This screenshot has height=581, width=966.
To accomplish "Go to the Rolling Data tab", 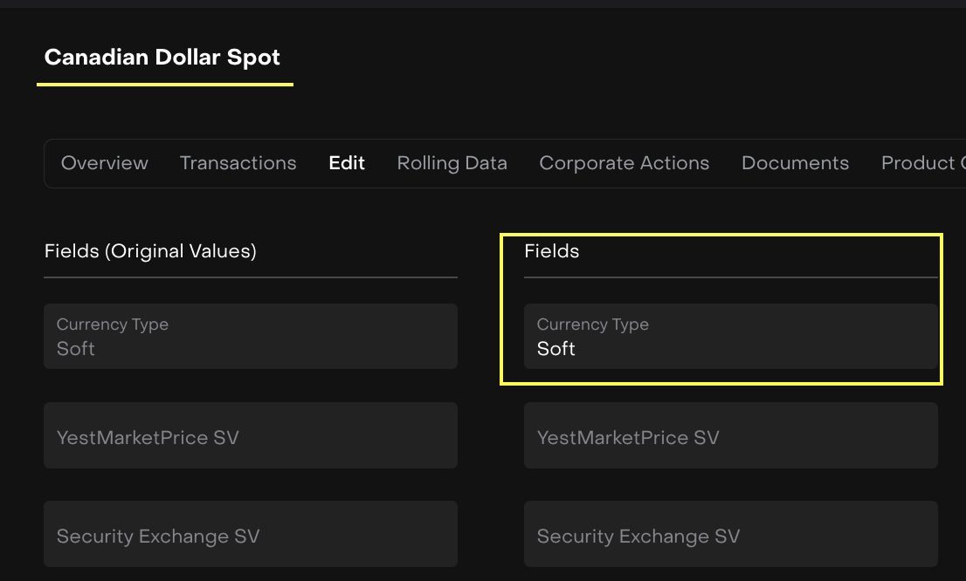I will (452, 163).
